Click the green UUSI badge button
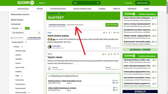Screen dimensions: 168x94 pyautogui.click(x=27, y=28)
